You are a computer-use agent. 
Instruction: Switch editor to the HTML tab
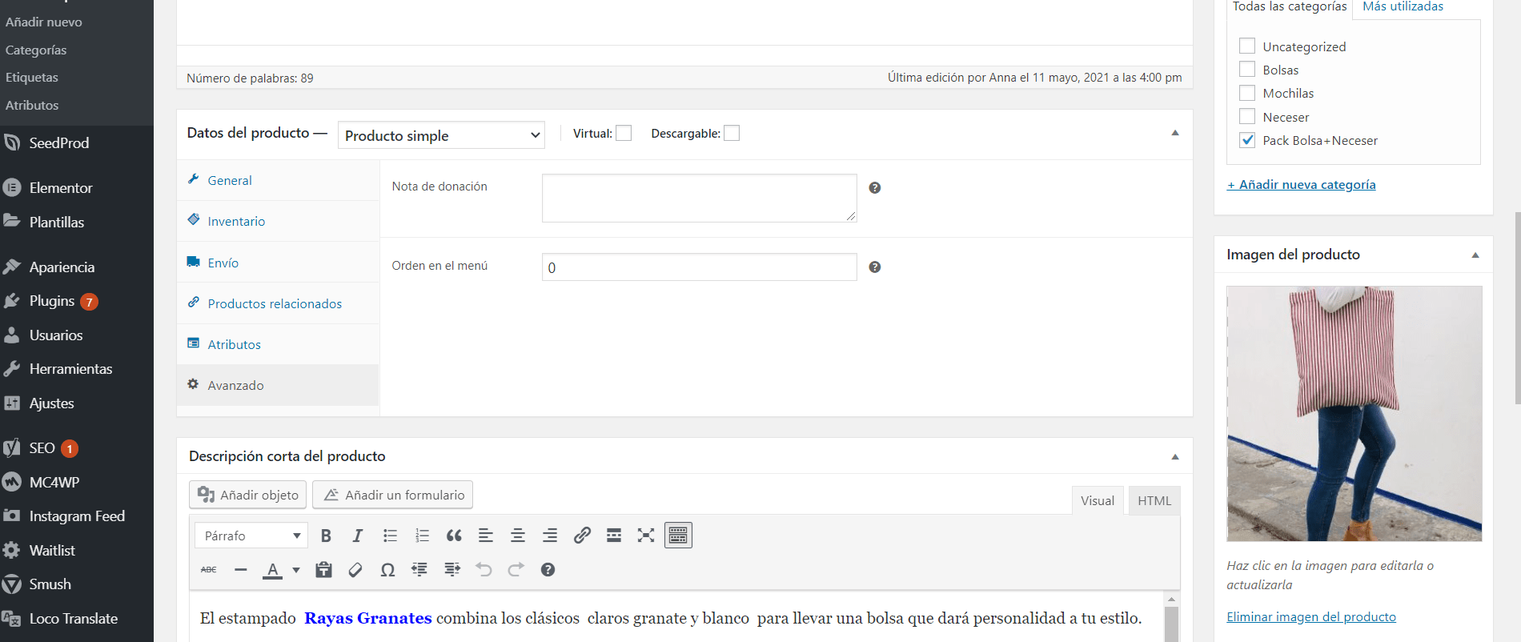coord(1154,500)
